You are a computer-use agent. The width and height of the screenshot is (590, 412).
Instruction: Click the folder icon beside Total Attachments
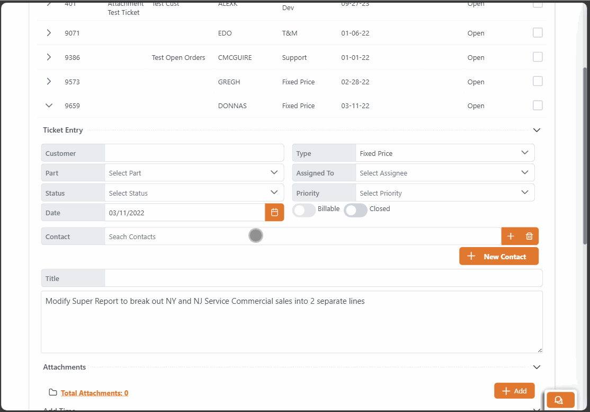[x=52, y=392]
